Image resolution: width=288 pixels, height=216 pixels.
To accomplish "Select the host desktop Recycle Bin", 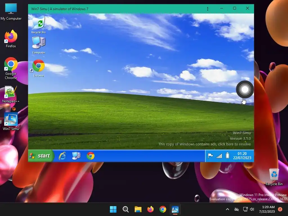I will pos(274,177).
